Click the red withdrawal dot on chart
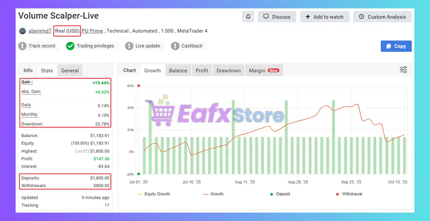This screenshot has height=221, width=430. pyautogui.click(x=138, y=86)
